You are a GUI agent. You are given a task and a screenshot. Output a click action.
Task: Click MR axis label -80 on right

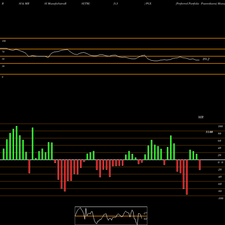coord(220,191)
